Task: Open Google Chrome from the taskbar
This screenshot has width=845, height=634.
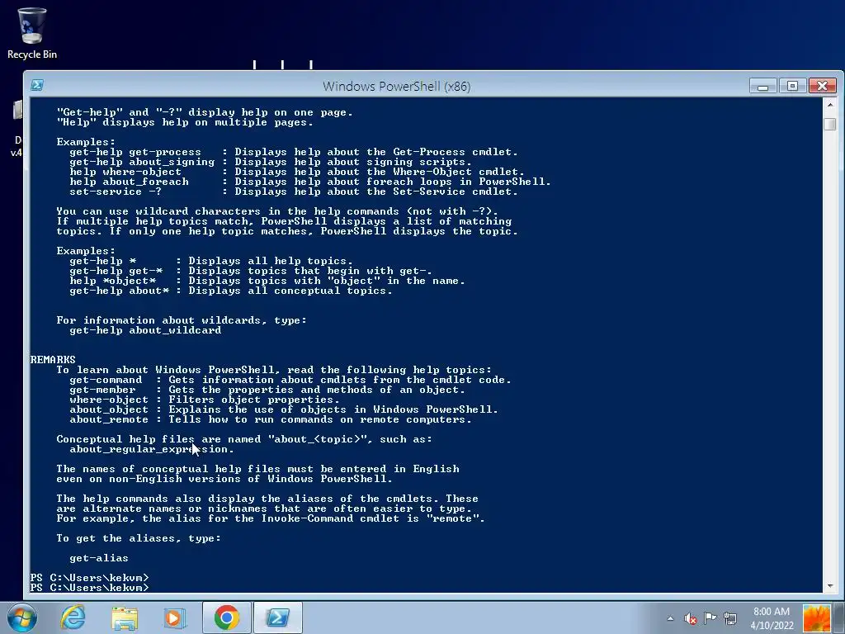Action: tap(227, 617)
